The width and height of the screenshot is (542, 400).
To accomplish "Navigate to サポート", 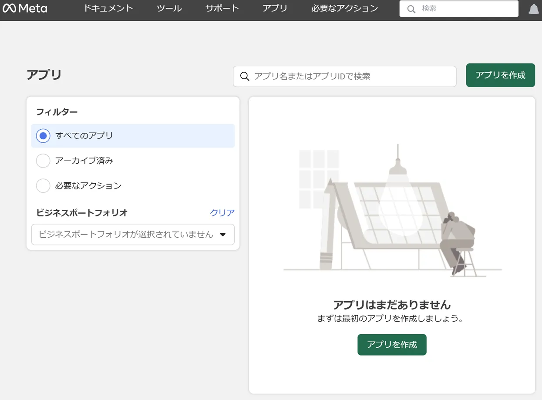I will pyautogui.click(x=222, y=8).
